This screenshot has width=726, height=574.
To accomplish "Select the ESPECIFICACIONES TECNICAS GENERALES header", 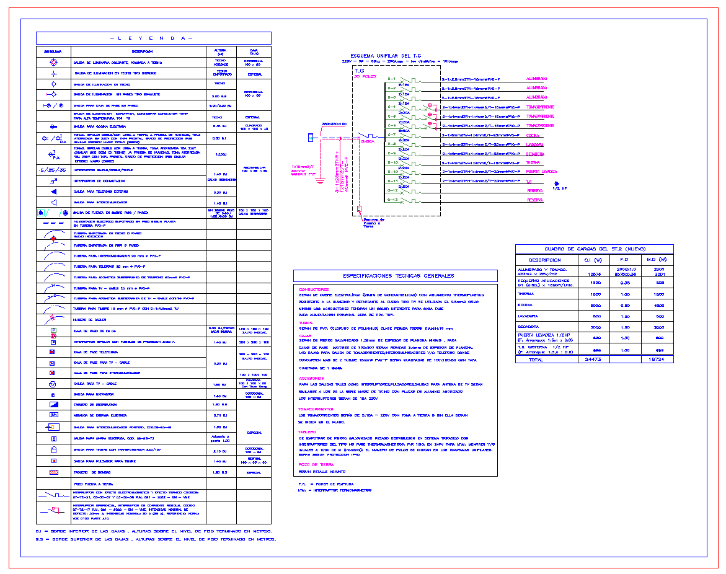I will (x=395, y=275).
